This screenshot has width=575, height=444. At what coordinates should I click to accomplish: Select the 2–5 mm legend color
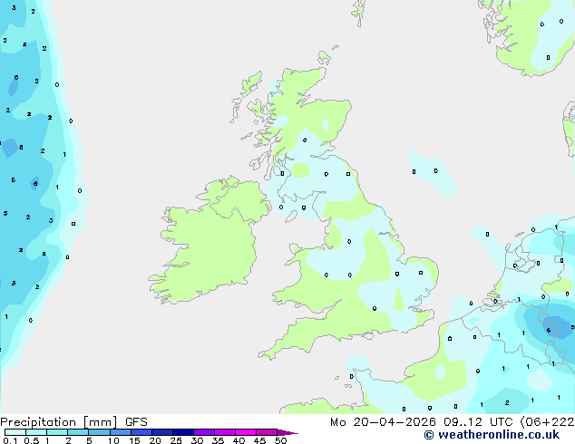click(x=78, y=432)
